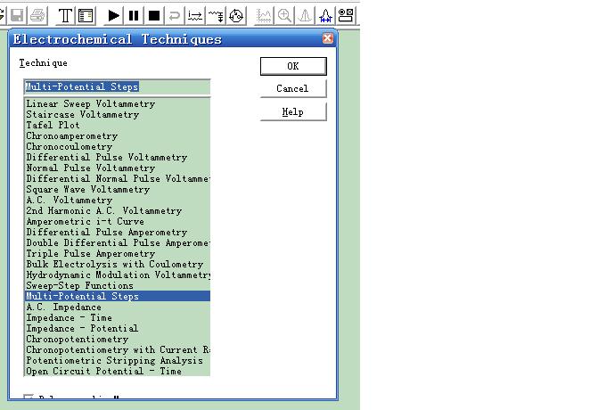Select Staircase Voltammetry in list
606x410 pixels.
point(117,114)
